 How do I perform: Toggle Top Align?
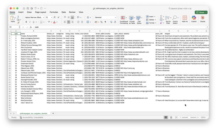(65, 17)
